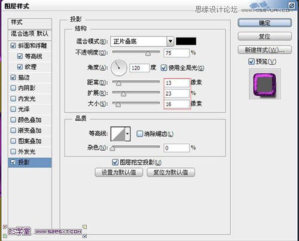Click the 大小 slider handle
Viewport: 299px width, 241px height.
pos(118,104)
